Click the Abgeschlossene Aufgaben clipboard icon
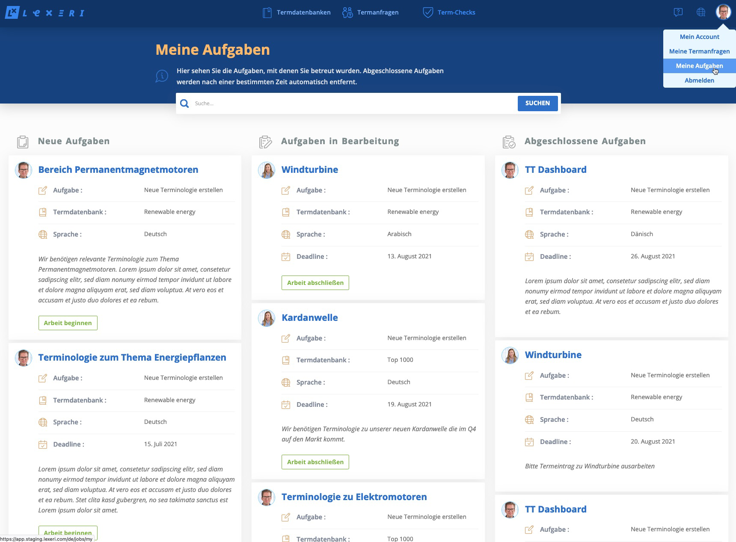This screenshot has height=542, width=736. 509,142
